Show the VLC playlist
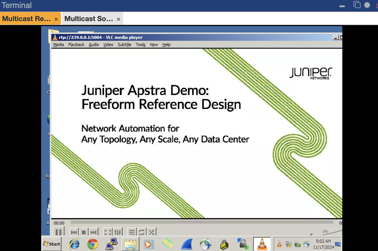The width and height of the screenshot is (378, 251). tap(132, 232)
